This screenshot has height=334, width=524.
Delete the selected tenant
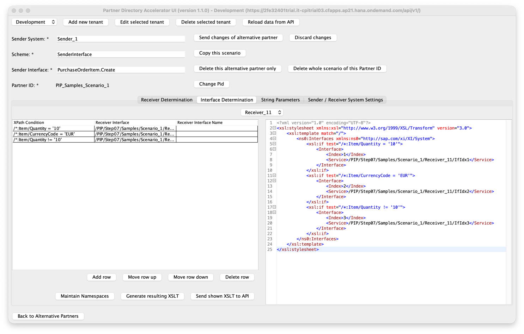(x=206, y=22)
